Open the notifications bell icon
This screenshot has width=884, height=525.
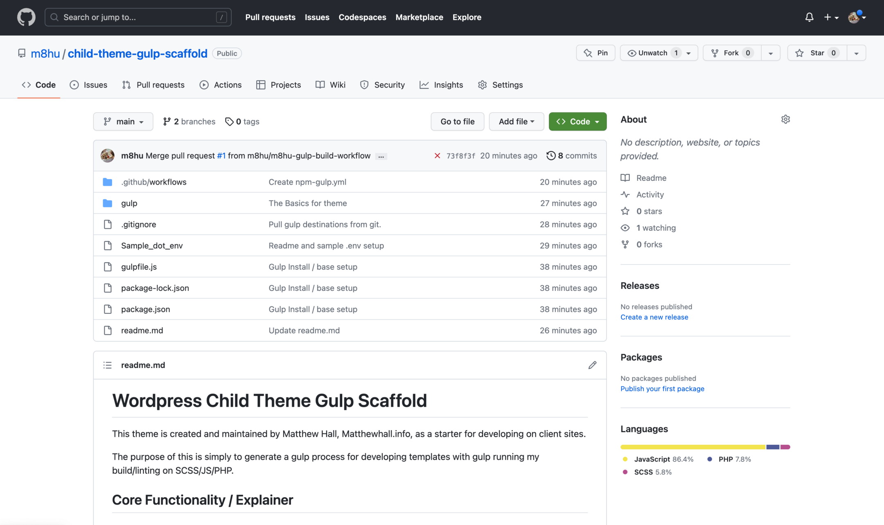tap(809, 17)
